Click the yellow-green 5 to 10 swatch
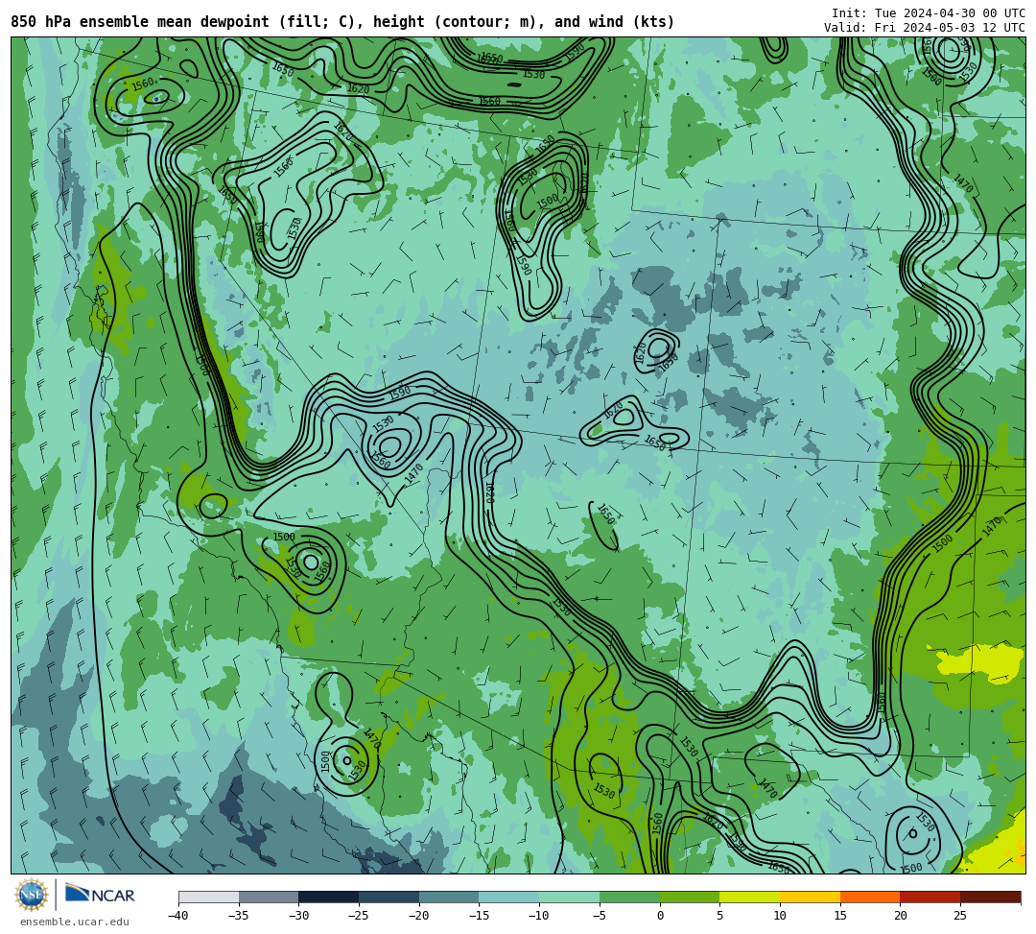This screenshot has height=934, width=1036. tap(750, 897)
